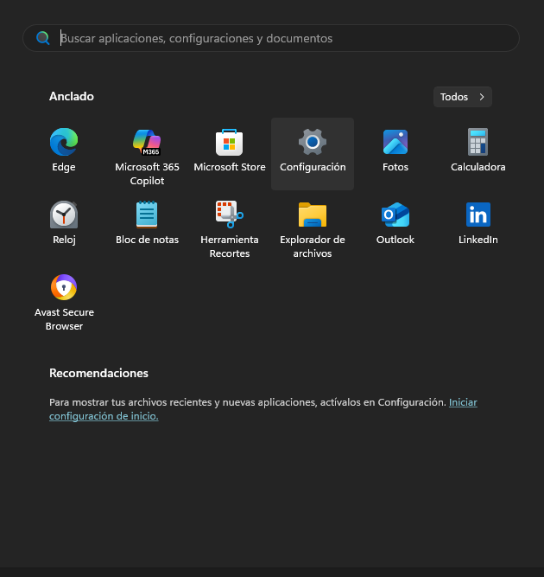Click the magnifier icon in search bar
This screenshot has height=577, width=544.
(x=43, y=38)
